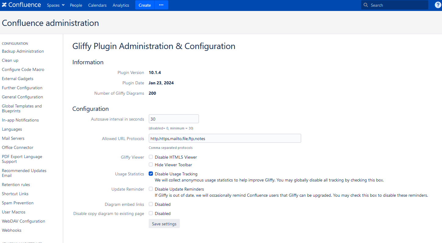
Task: Open Backup Administration in the sidebar
Action: coord(23,51)
